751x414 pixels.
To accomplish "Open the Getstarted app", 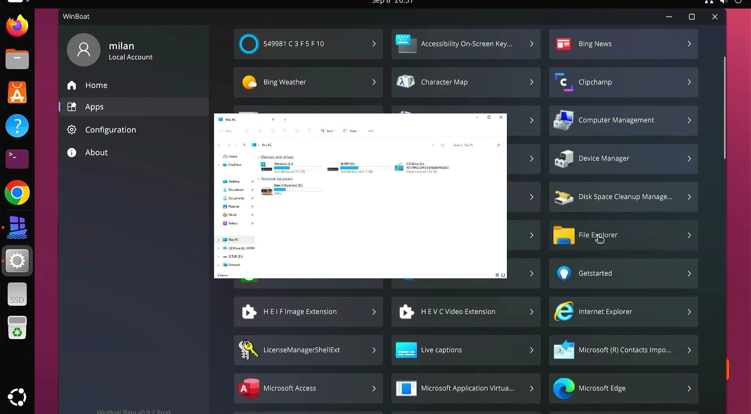I will point(623,273).
